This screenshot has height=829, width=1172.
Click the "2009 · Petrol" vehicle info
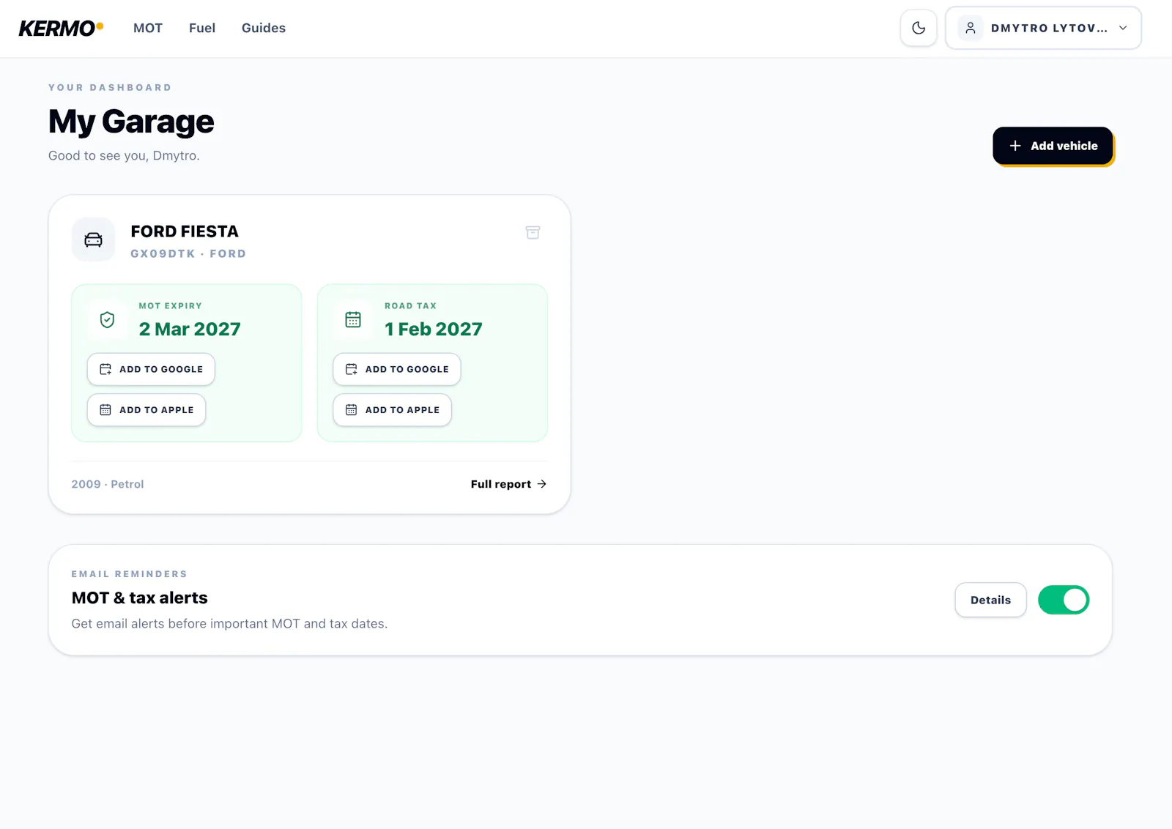(108, 484)
